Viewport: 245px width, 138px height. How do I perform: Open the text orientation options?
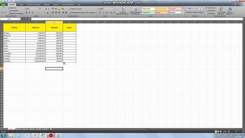coord(64,9)
